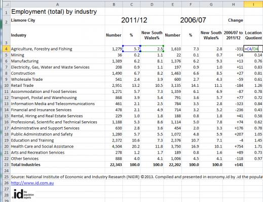Image resolution: width=263 pixels, height=202 pixels.
Task: Select column G header
Action: 211,5
